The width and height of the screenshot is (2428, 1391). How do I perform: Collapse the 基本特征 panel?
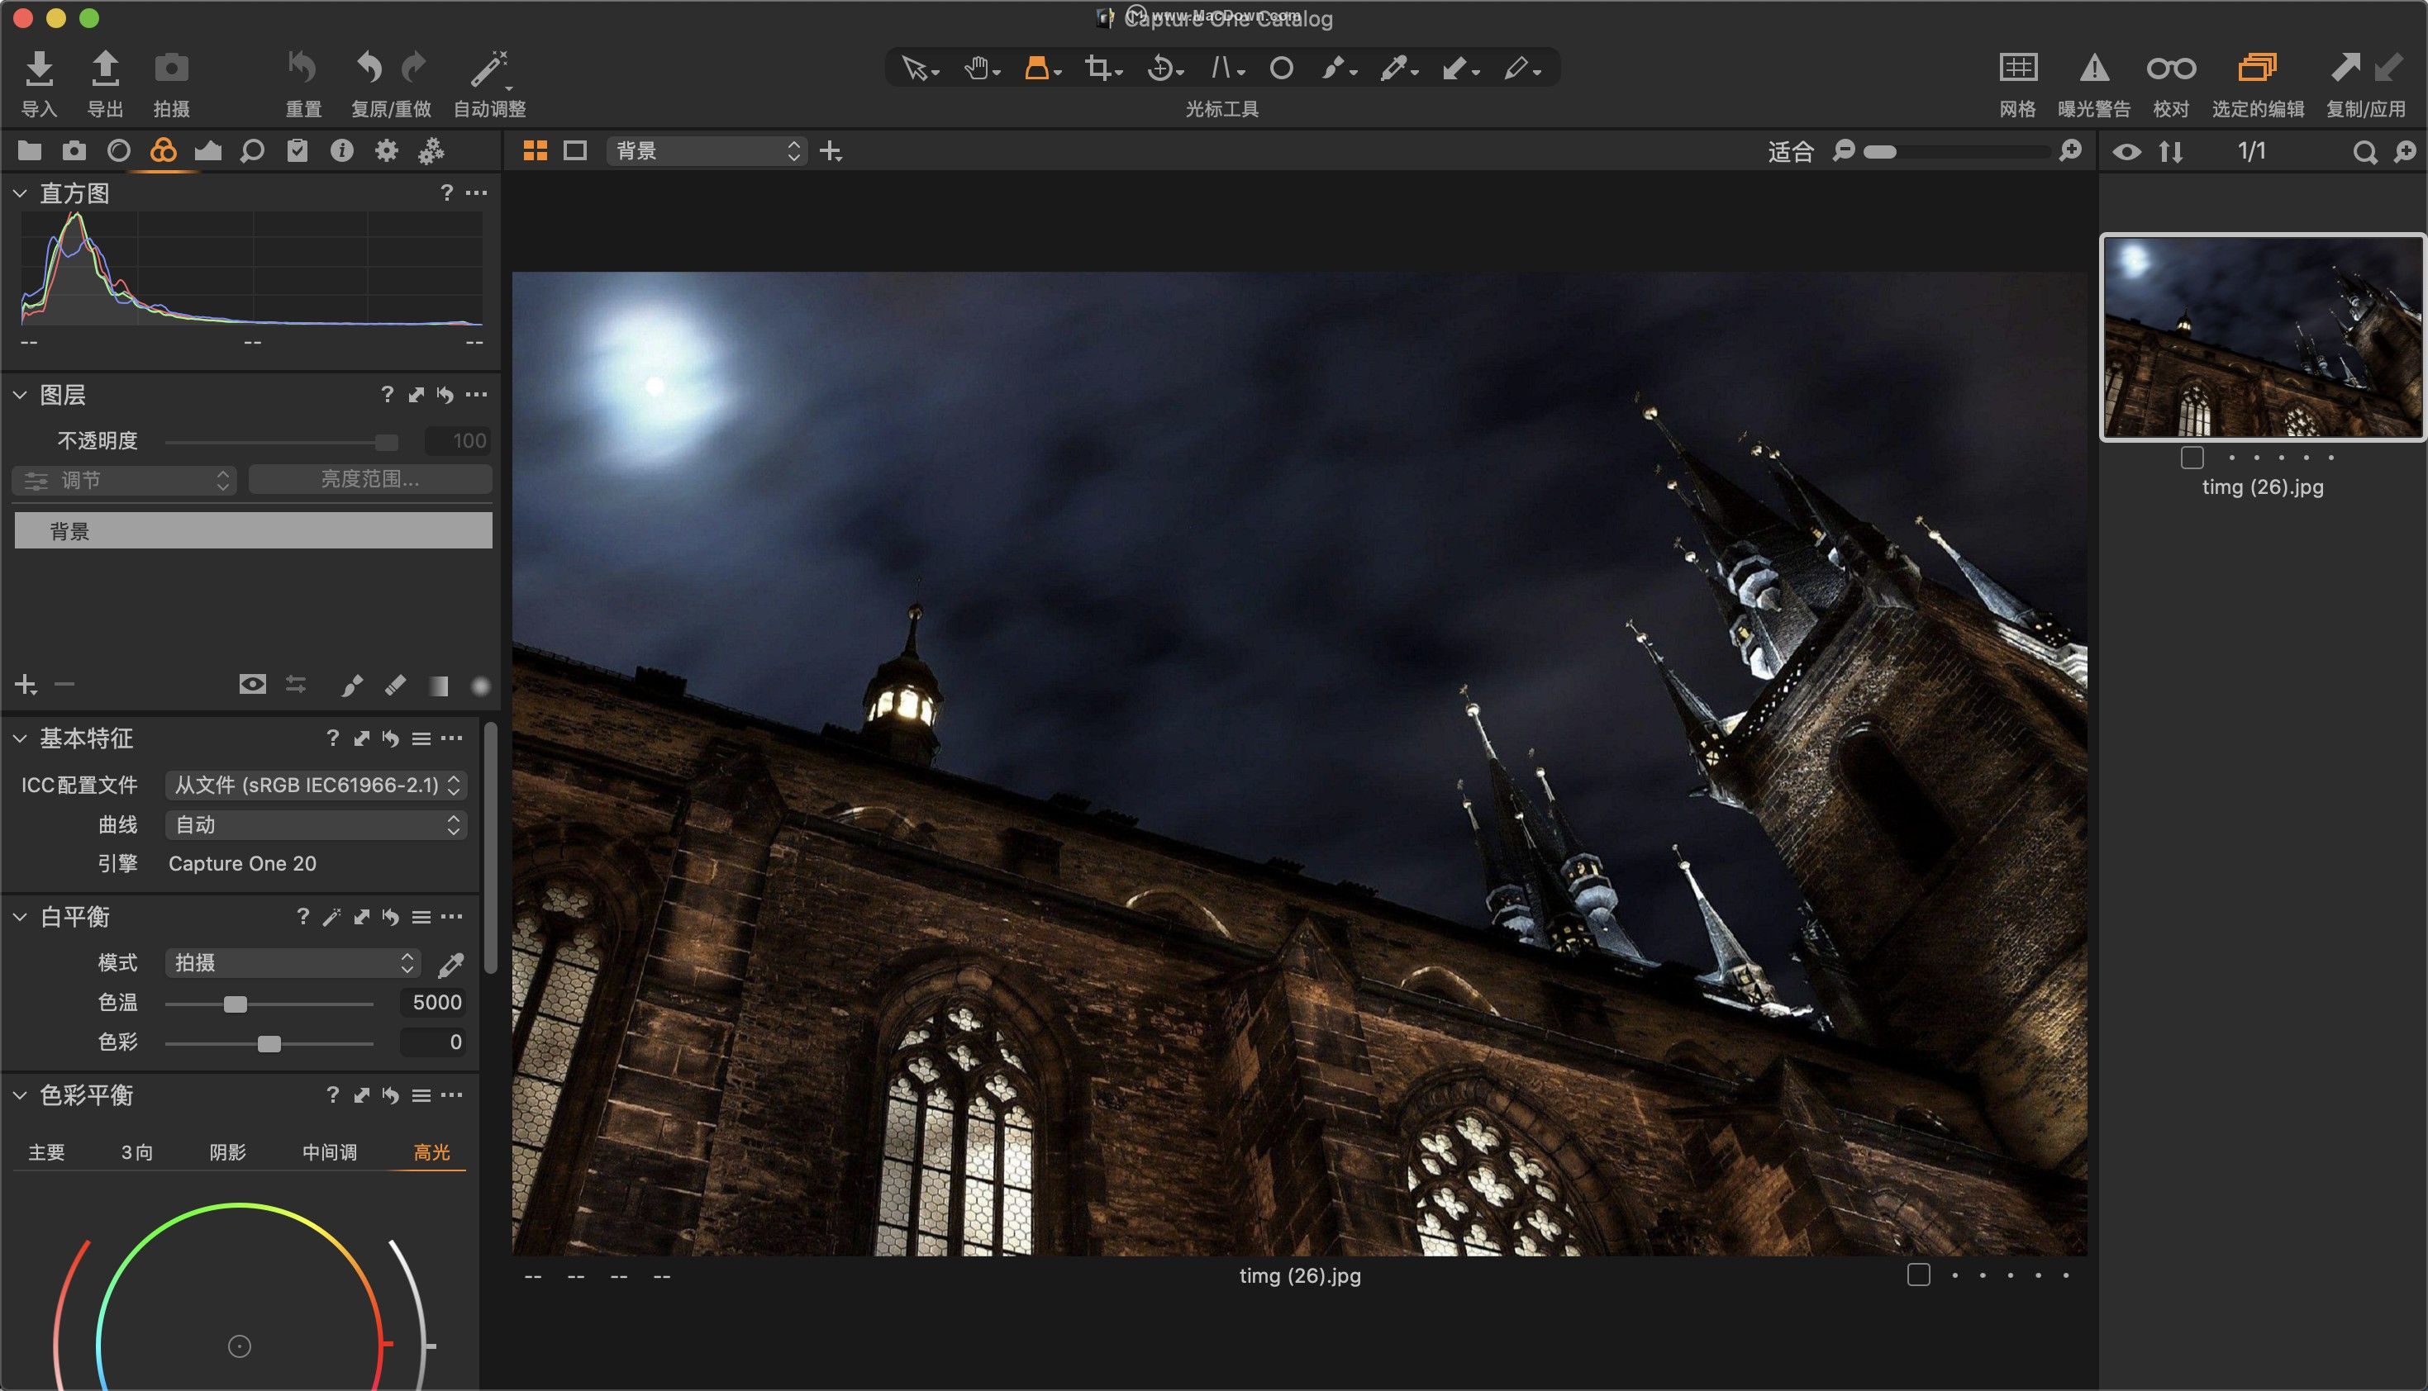coord(19,738)
